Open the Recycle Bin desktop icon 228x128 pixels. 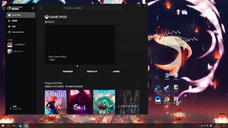[x=176, y=76]
